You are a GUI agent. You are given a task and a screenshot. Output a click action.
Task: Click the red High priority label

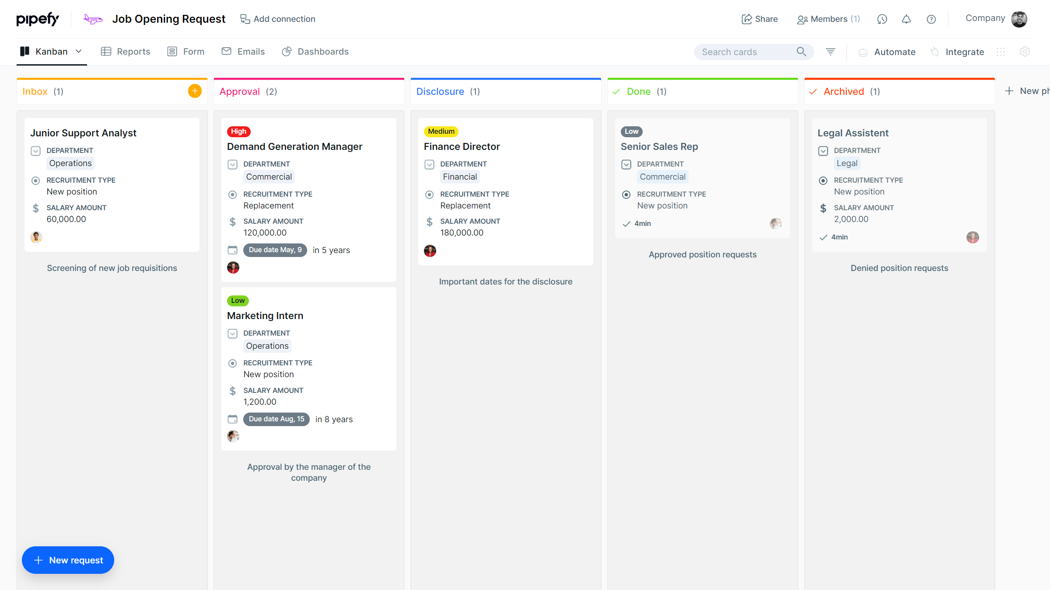point(238,131)
